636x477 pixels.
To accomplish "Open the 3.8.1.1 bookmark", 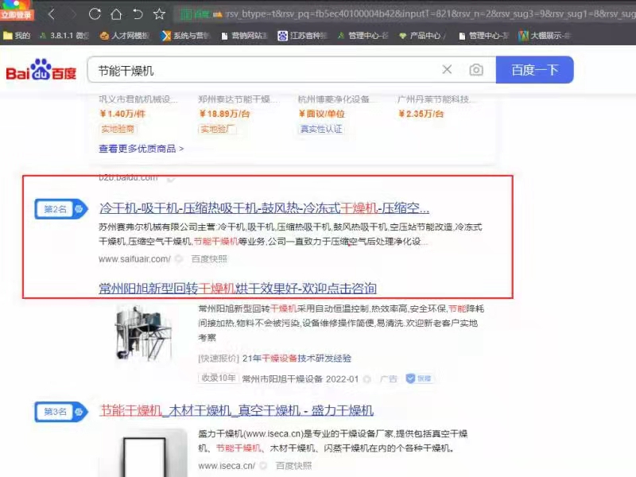I will (64, 36).
